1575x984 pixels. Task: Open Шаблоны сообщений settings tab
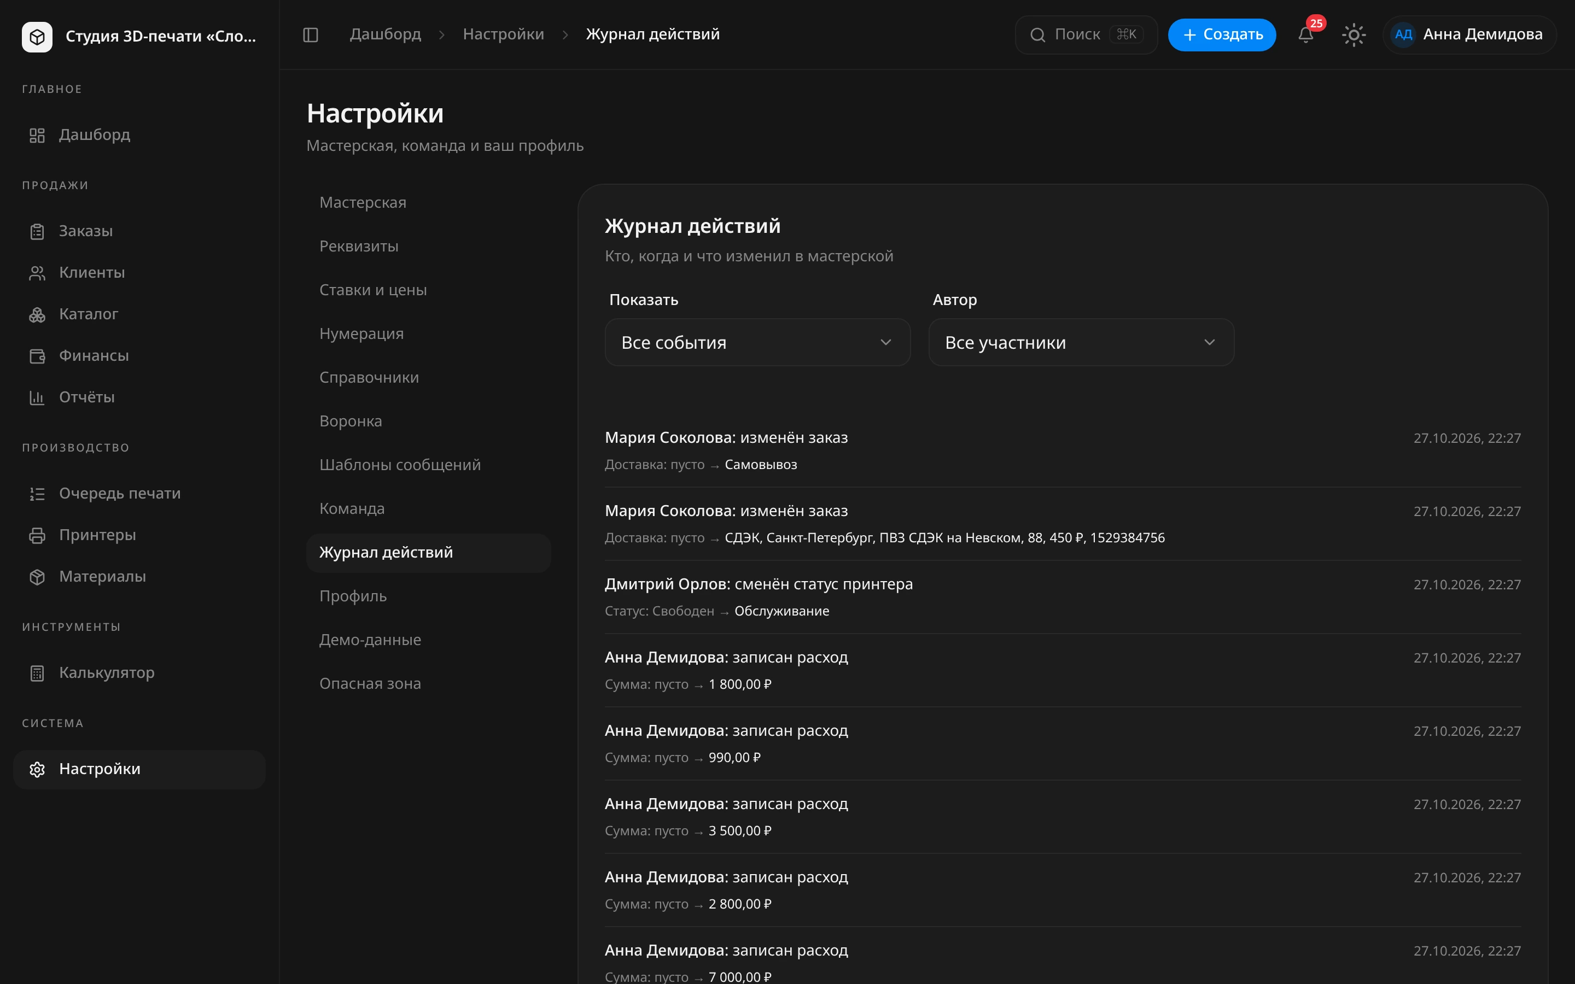pos(428,465)
